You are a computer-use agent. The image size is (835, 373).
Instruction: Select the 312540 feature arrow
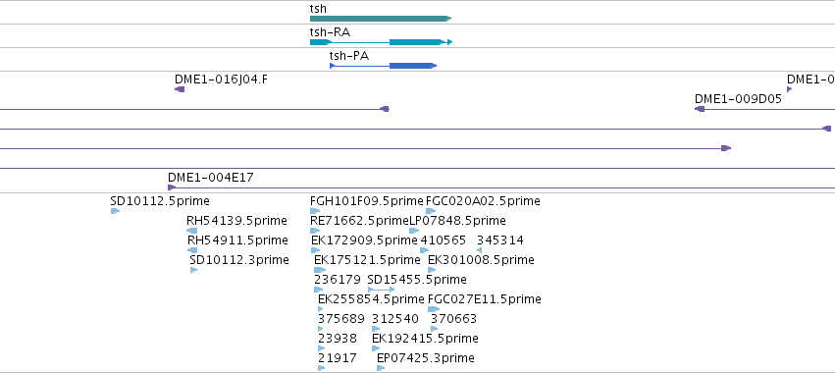point(376,329)
